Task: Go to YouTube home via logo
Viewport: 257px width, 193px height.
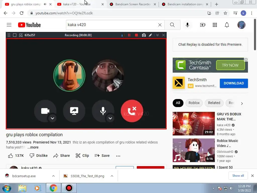Action: click(29, 25)
